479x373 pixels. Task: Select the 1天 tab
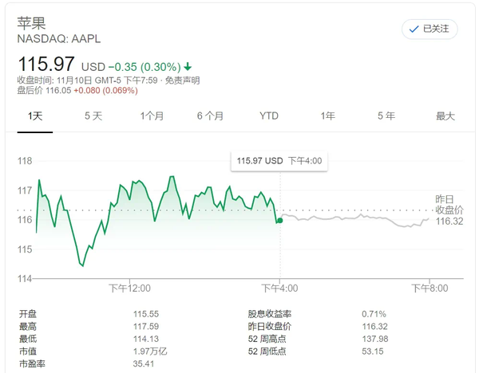[x=35, y=116]
